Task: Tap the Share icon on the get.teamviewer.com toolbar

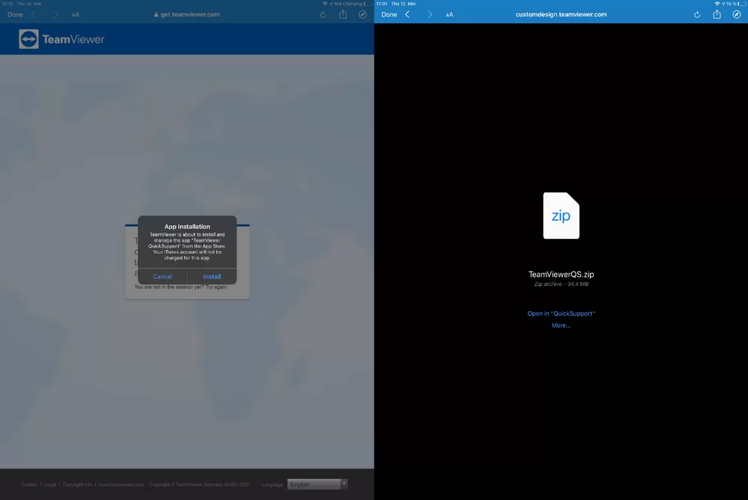Action: (343, 13)
